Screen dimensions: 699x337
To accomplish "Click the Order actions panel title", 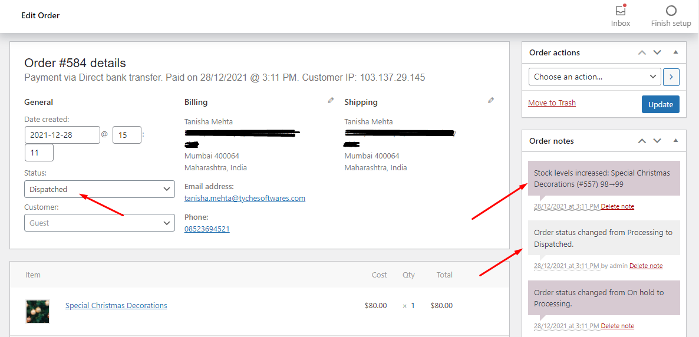I will (555, 52).
